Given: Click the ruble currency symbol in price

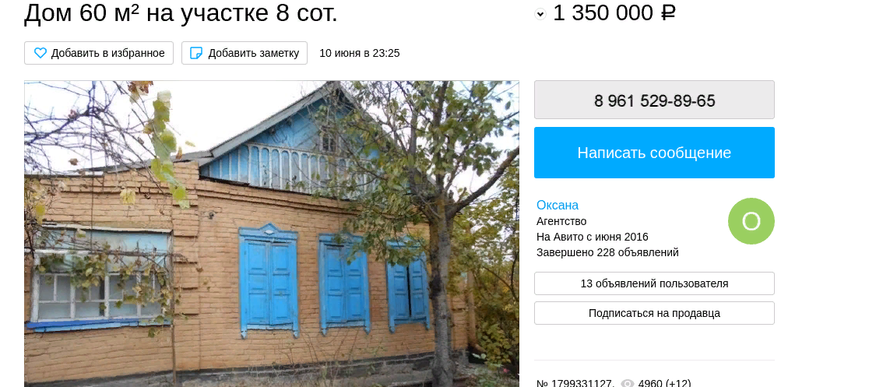Looking at the screenshot, I should 668,12.
